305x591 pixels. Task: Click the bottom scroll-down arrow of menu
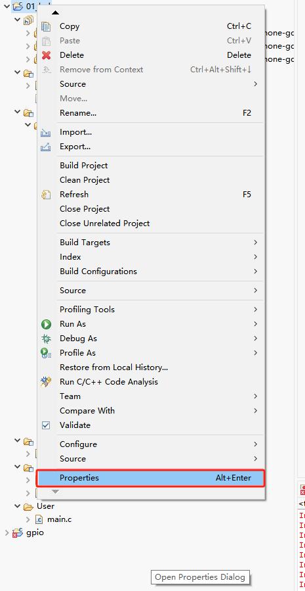[55, 492]
